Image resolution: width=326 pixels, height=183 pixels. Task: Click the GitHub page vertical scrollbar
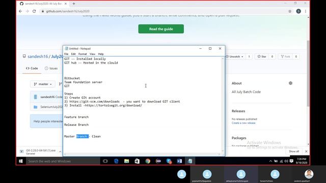(308, 73)
